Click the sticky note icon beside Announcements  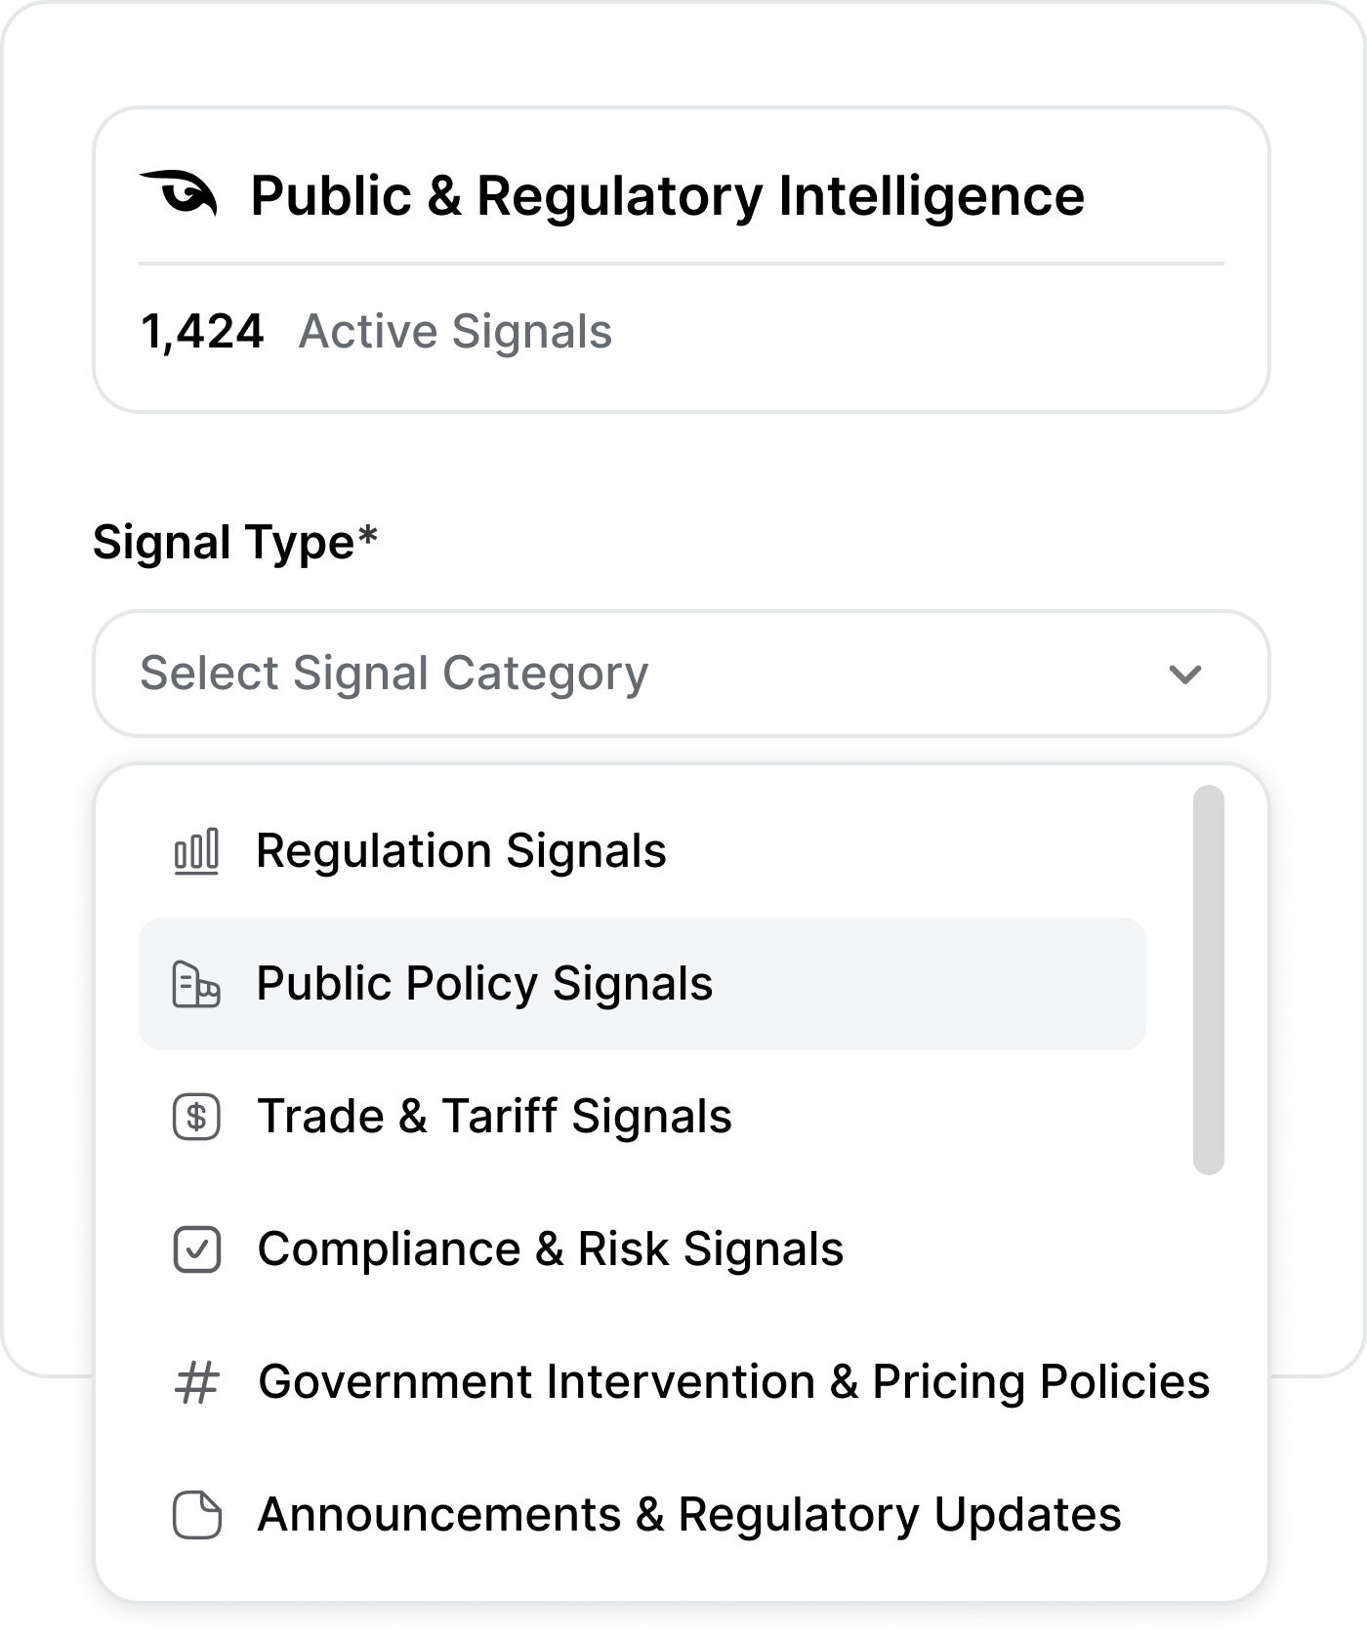196,1515
